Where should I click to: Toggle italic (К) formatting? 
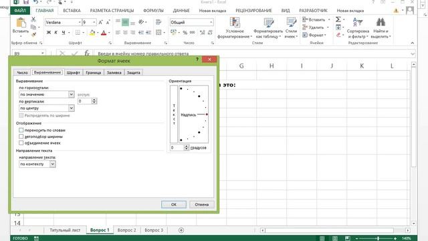pos(56,33)
